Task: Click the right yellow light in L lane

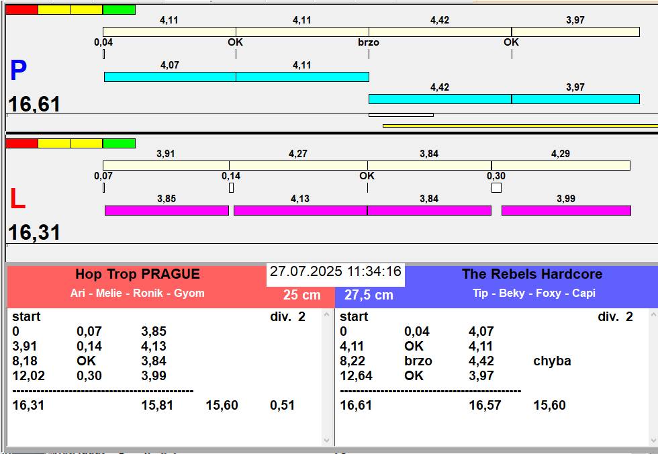Action: click(x=87, y=144)
